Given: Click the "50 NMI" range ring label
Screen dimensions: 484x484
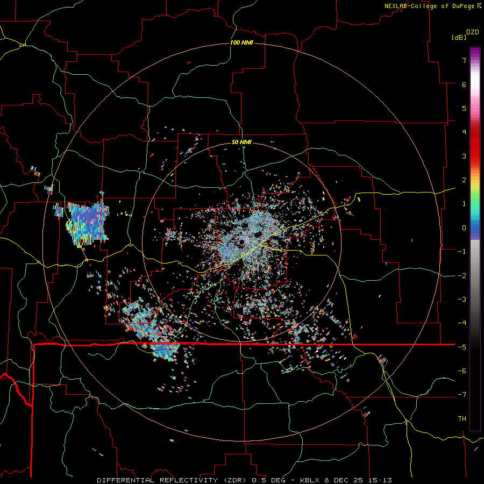Looking at the screenshot, I should (241, 142).
